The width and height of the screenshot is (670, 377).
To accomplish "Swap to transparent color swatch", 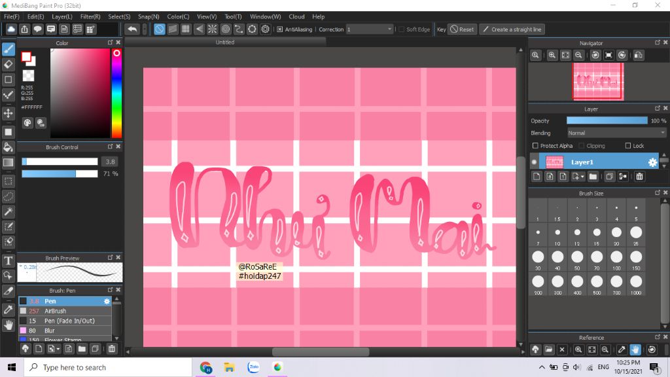I will coord(28,76).
